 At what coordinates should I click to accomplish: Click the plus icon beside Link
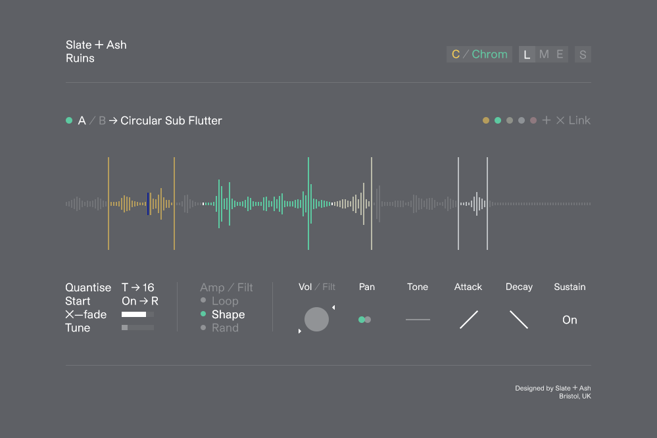point(546,120)
